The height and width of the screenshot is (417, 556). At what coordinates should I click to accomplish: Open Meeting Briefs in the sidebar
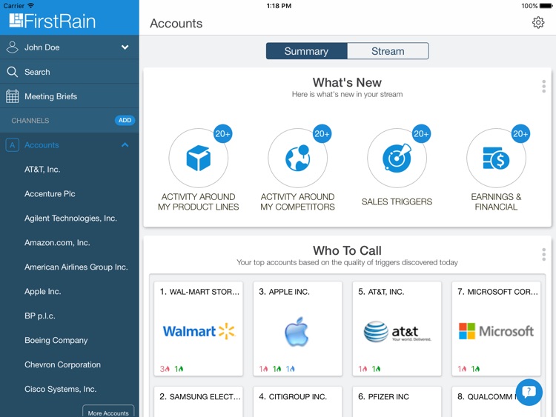point(70,96)
